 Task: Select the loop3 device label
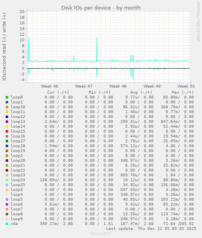pyautogui.click(x=17, y=190)
